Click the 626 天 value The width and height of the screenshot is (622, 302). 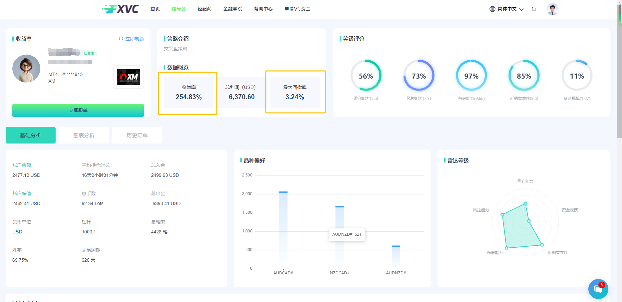coord(89,260)
